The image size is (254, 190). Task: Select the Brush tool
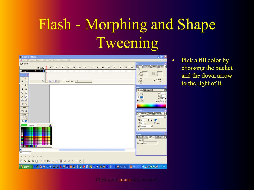click(x=26, y=97)
